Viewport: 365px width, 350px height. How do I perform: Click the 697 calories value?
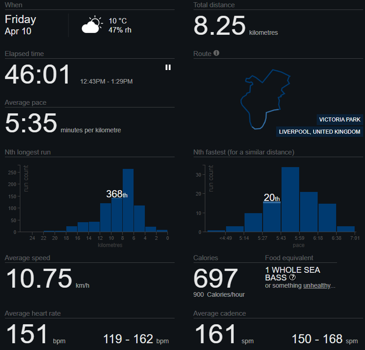(x=216, y=278)
